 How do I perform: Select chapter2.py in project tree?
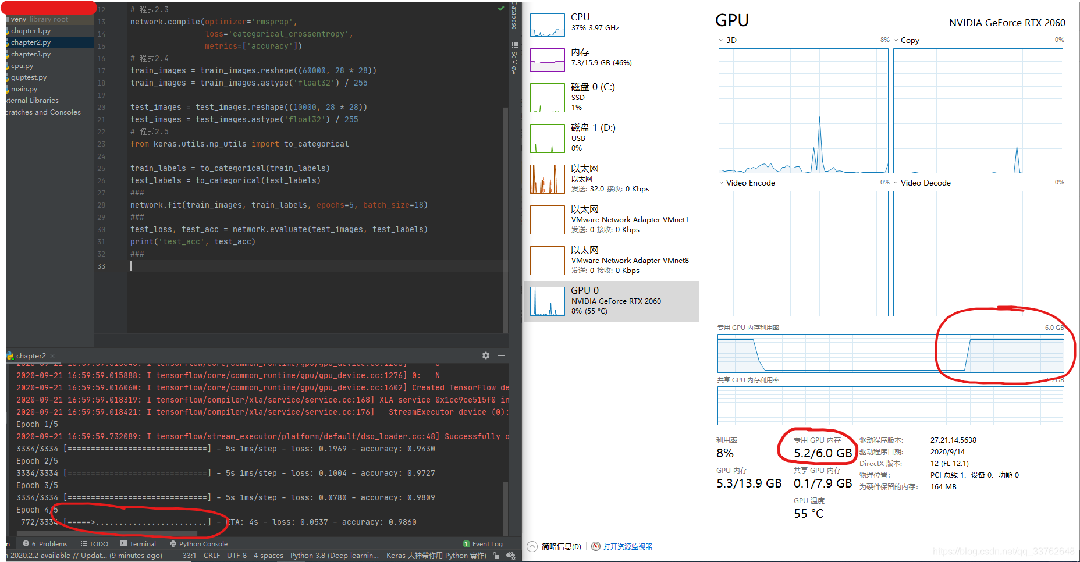[x=31, y=42]
